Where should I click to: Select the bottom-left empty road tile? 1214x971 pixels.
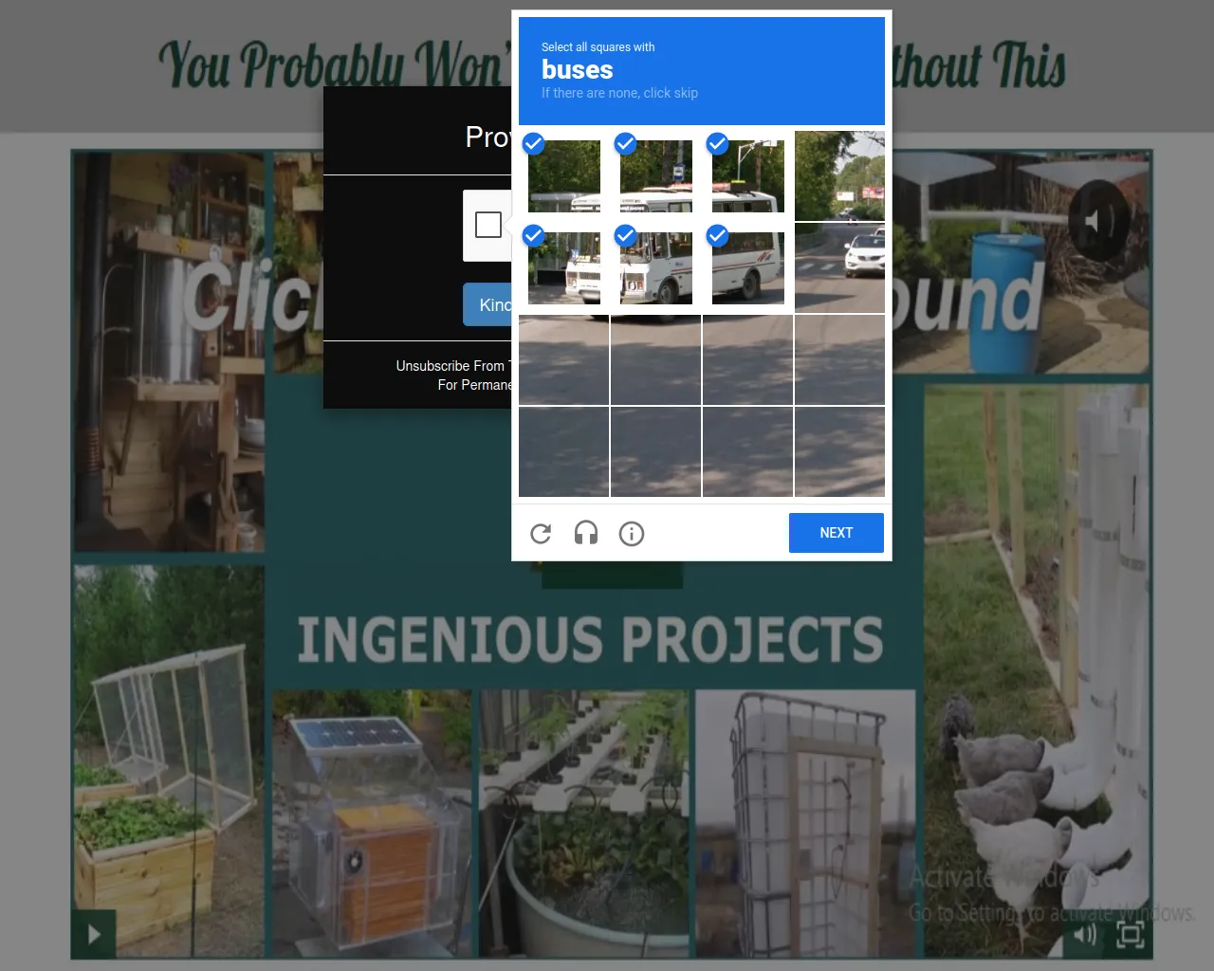[564, 452]
